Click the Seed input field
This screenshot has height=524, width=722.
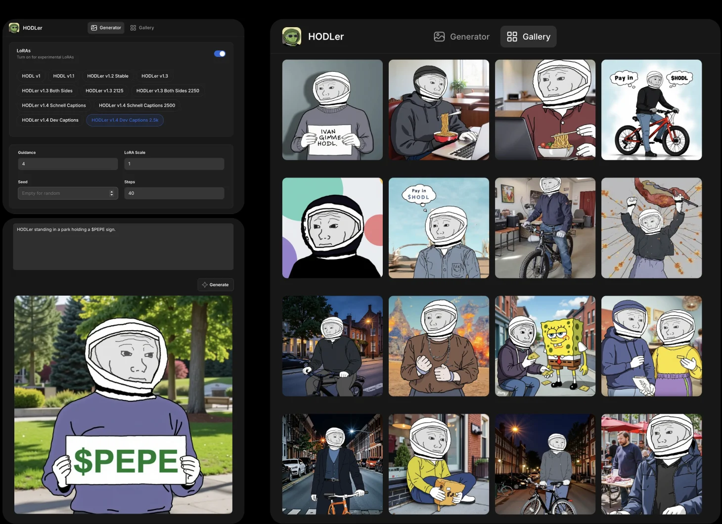pos(68,193)
